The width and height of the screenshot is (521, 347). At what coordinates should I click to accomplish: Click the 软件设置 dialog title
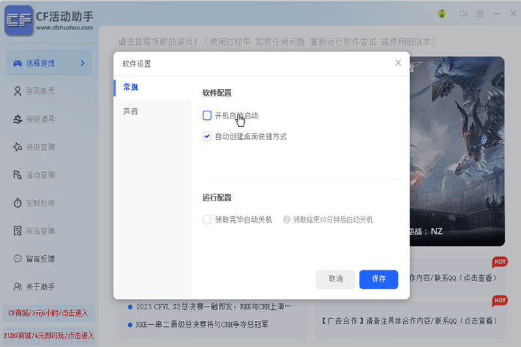click(x=137, y=64)
